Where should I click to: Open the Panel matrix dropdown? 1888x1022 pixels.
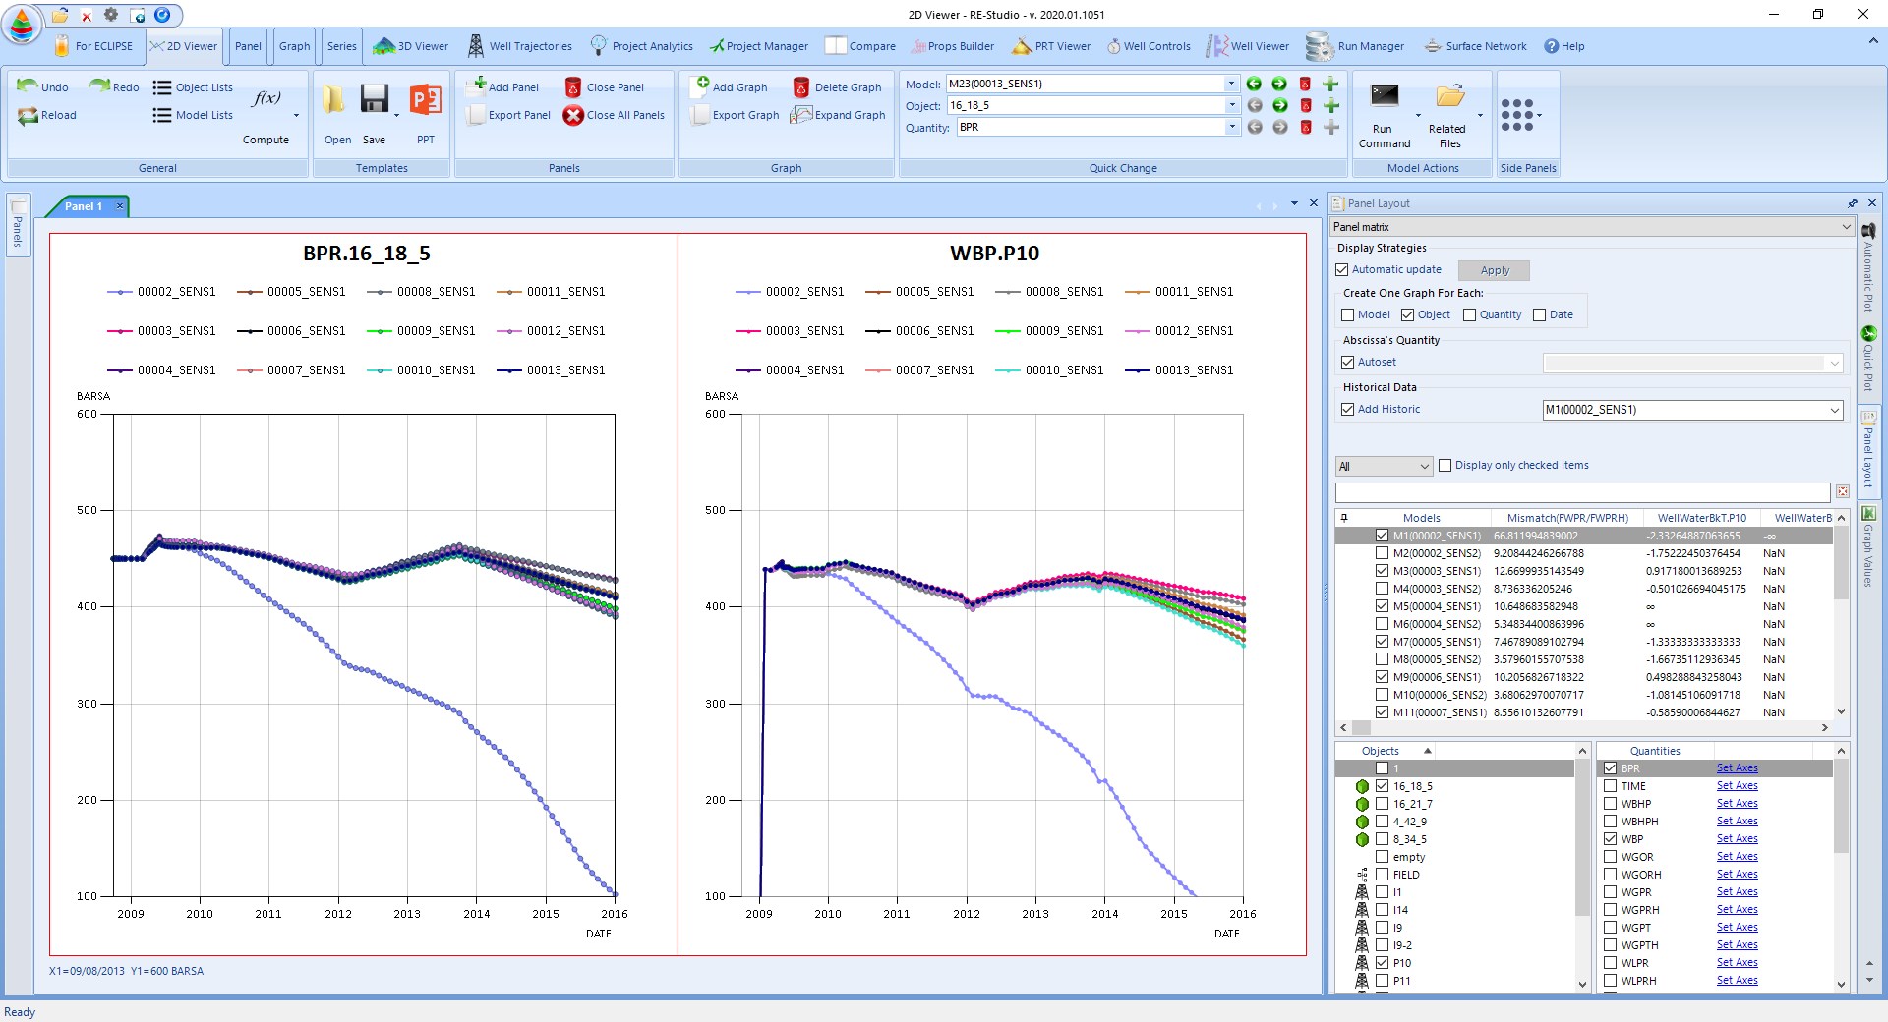click(1592, 227)
